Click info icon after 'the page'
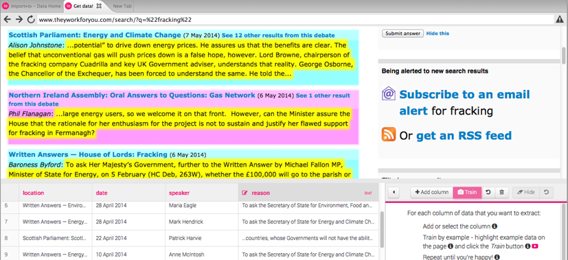The width and height of the screenshot is (568, 260). coord(451,246)
